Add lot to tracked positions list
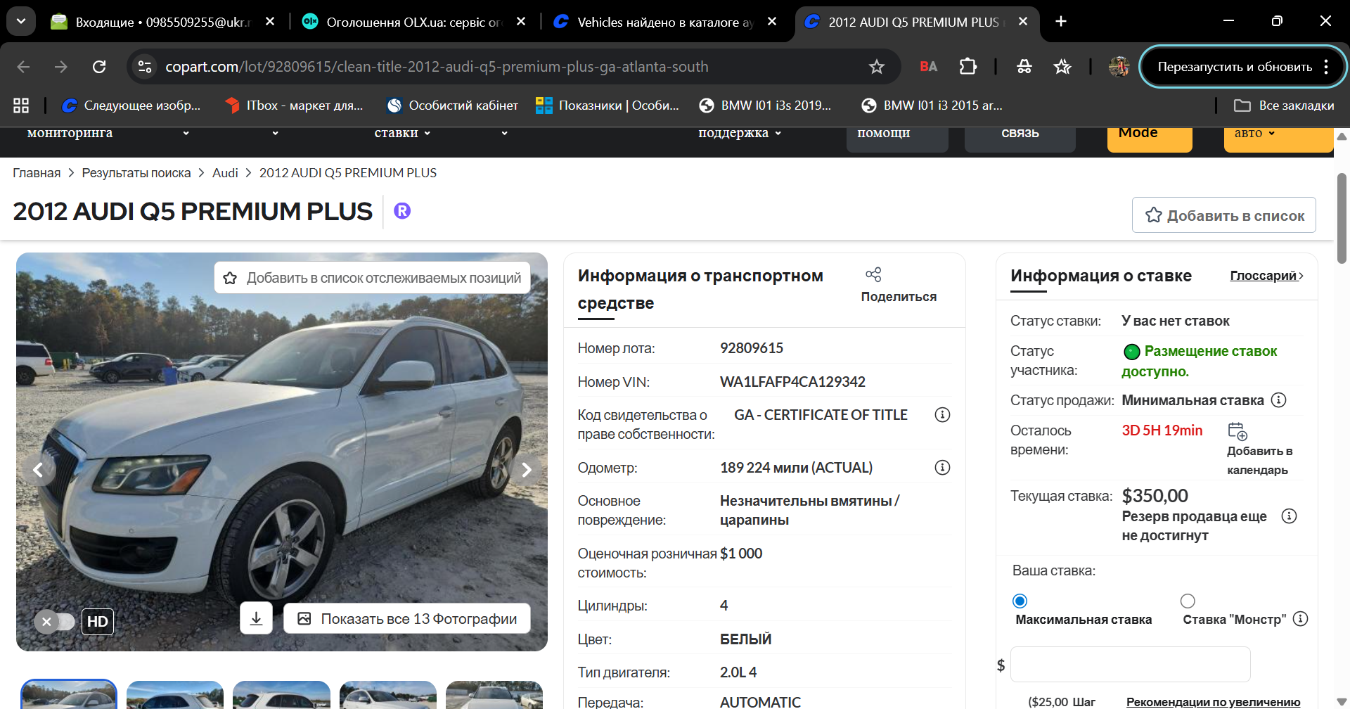1350x709 pixels. 373,278
